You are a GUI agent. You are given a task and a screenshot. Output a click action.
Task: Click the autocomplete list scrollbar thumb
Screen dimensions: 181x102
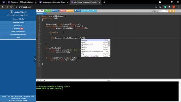(109, 44)
